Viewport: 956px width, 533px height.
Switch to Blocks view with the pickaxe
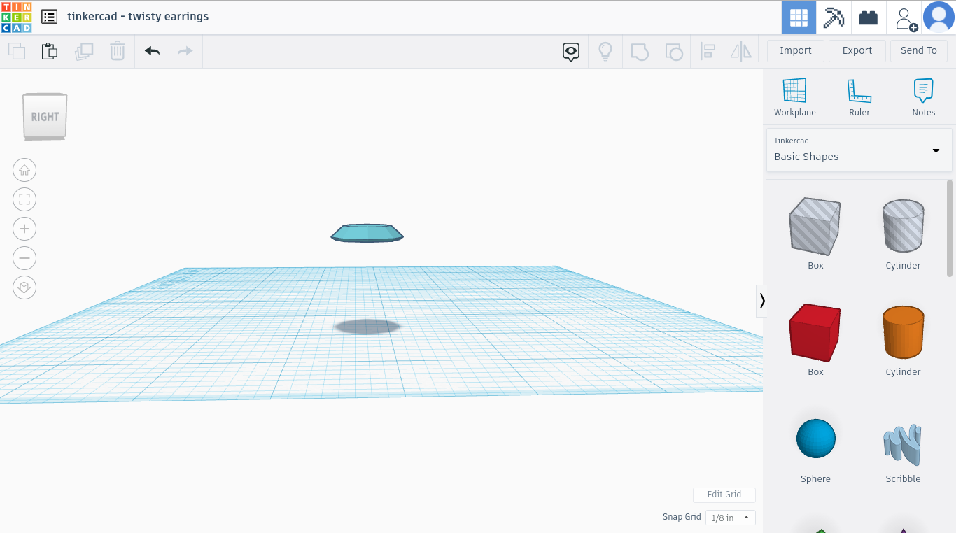(833, 17)
